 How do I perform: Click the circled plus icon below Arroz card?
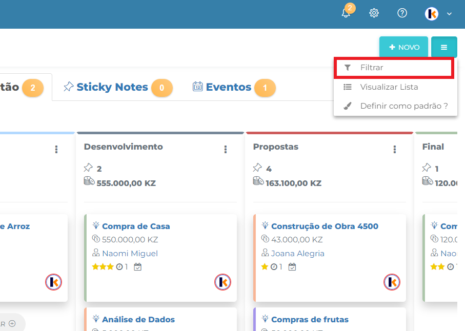(12, 324)
